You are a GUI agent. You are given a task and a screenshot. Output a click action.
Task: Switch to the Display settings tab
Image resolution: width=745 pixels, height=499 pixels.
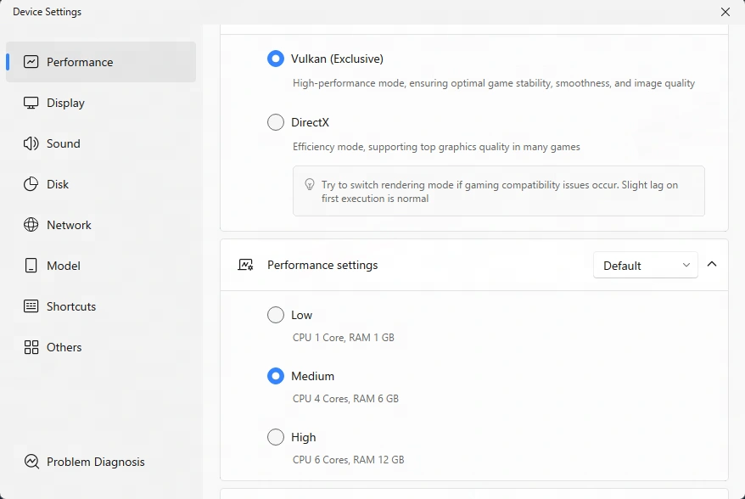tap(65, 103)
